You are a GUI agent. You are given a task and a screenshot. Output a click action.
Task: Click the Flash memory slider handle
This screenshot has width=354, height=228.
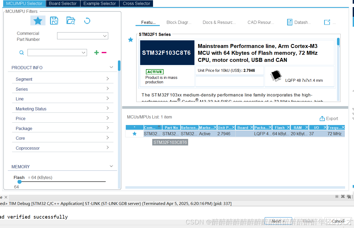(x=19, y=182)
